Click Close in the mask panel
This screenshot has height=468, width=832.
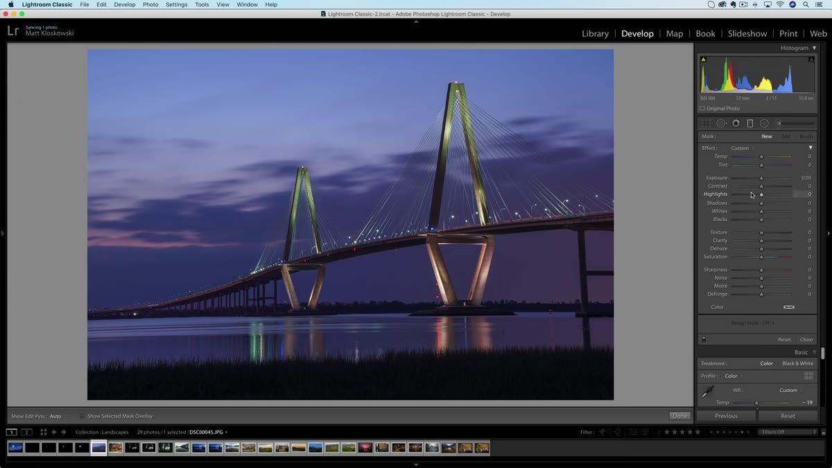(806, 339)
